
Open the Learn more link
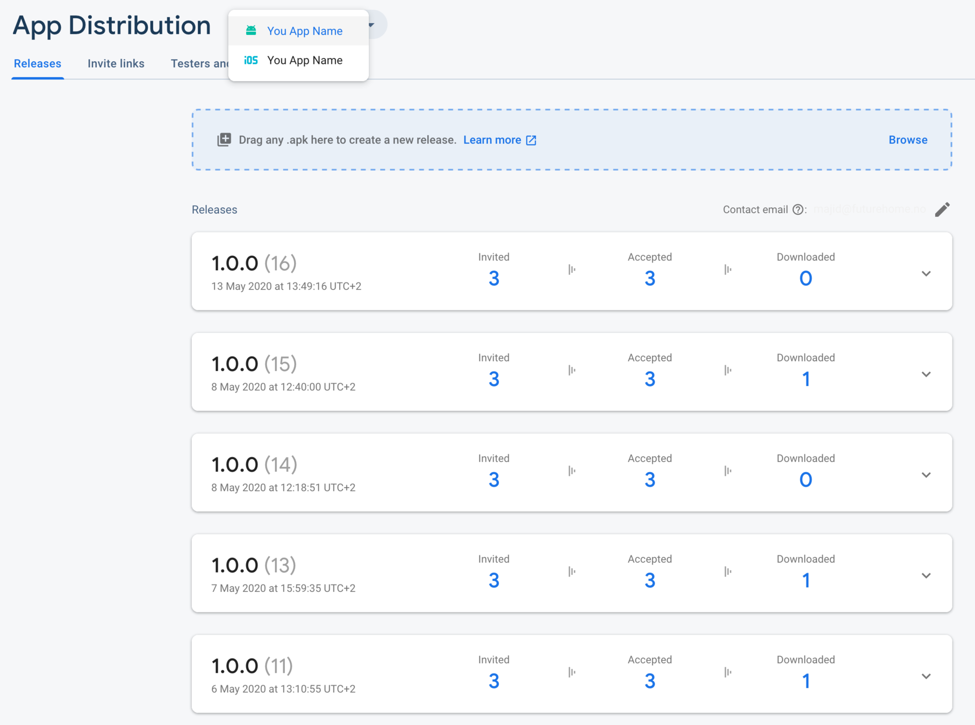(492, 140)
